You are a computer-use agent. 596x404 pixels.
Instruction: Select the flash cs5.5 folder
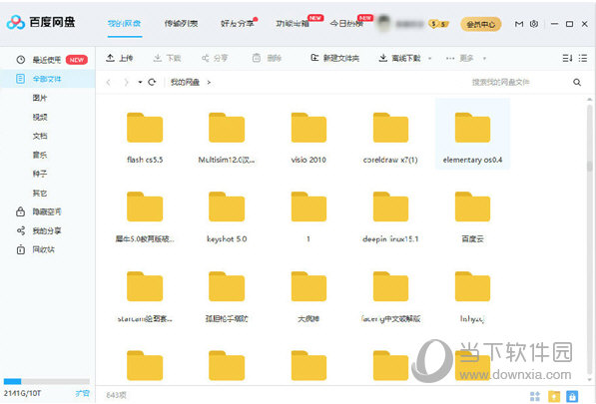[x=145, y=138]
